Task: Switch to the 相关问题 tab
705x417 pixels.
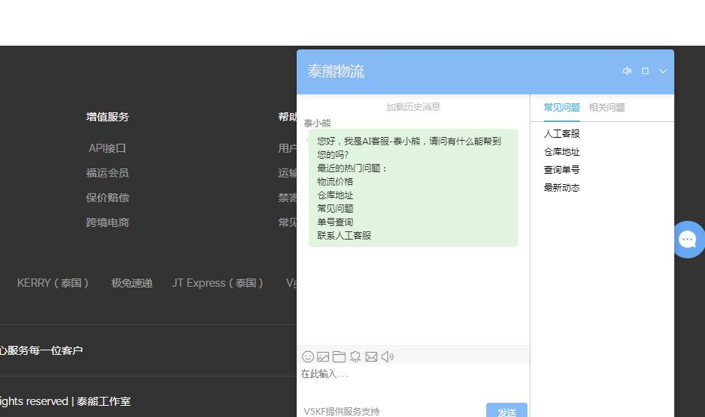Action: [x=607, y=107]
